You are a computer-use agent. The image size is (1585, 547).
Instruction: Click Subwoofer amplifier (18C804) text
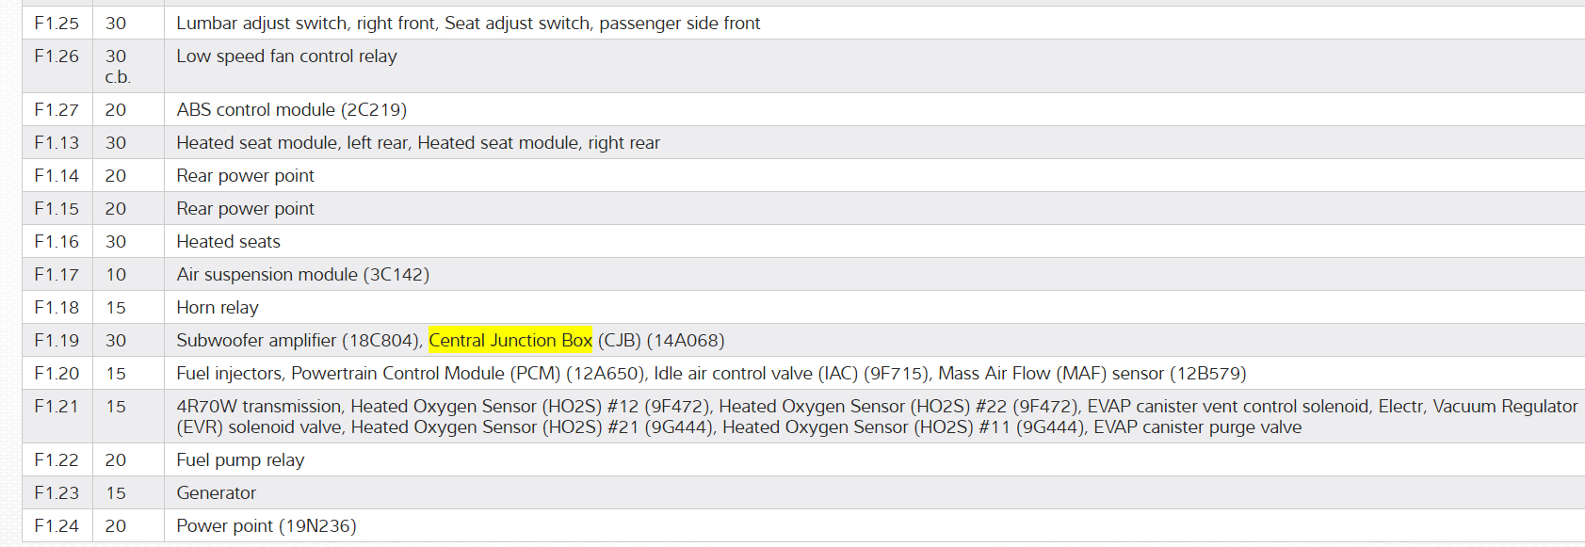coord(298,341)
